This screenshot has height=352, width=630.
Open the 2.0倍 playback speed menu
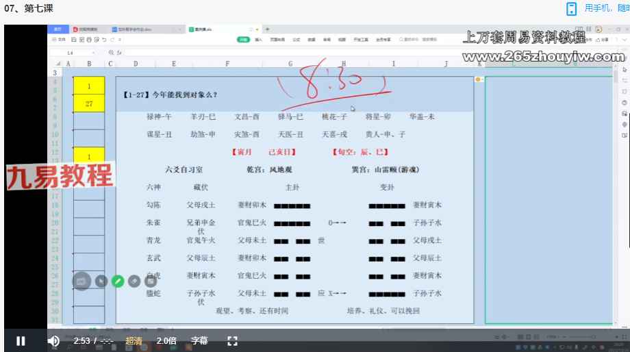tap(166, 341)
